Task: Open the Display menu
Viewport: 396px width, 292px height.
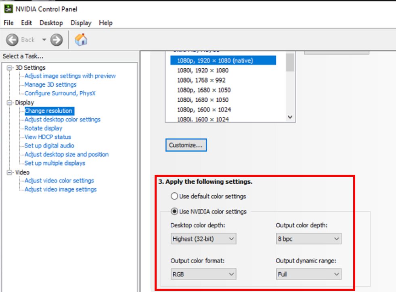Action: 81,23
